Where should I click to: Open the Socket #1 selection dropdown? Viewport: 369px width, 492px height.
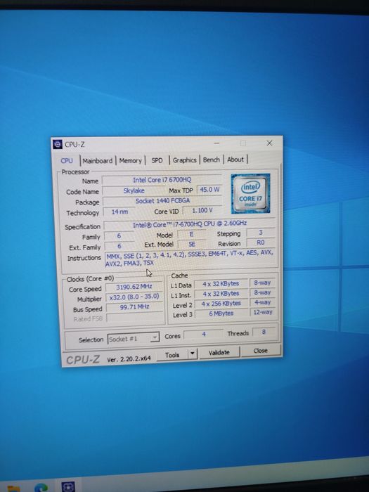click(x=134, y=339)
